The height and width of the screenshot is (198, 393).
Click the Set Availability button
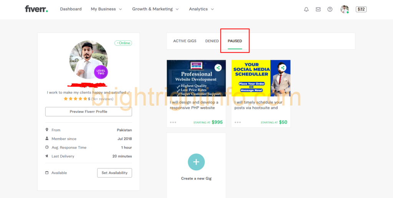pyautogui.click(x=114, y=173)
